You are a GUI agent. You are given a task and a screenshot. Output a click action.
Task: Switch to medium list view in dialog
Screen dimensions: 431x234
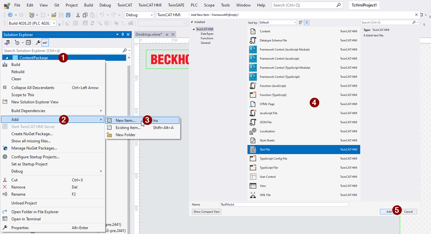coord(307,22)
